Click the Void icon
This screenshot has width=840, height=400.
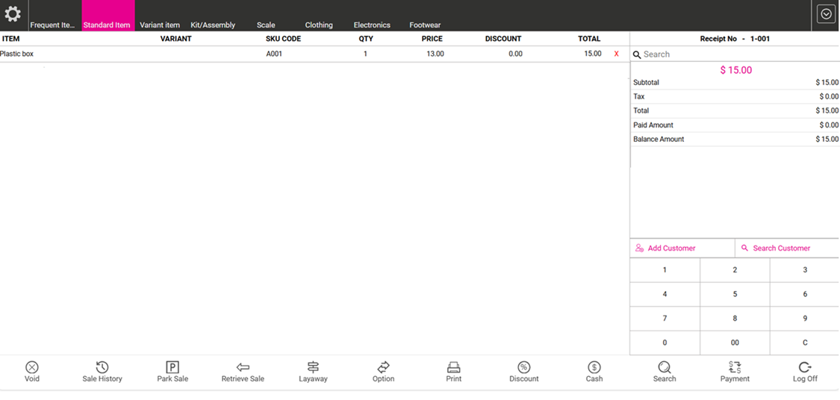(32, 367)
